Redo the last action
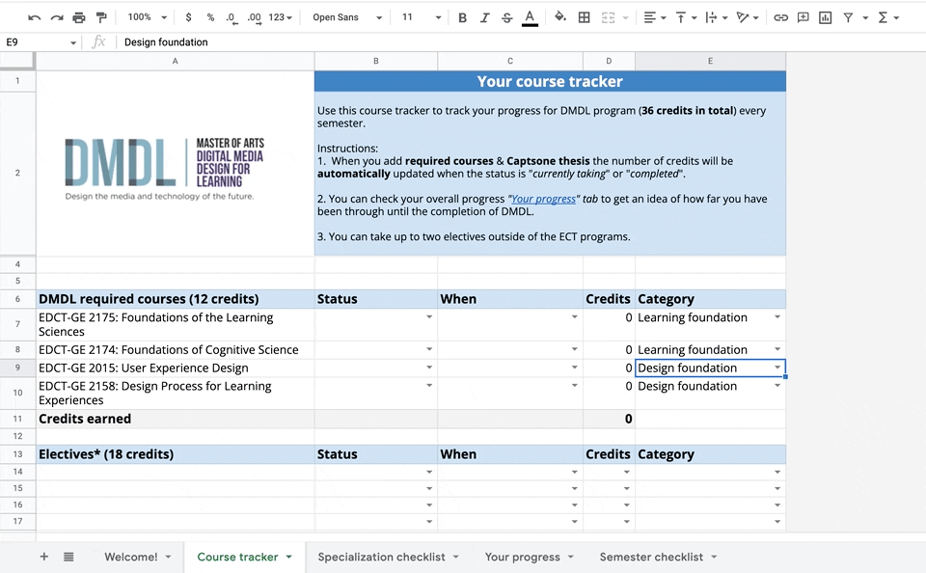This screenshot has height=573, width=926. [57, 17]
